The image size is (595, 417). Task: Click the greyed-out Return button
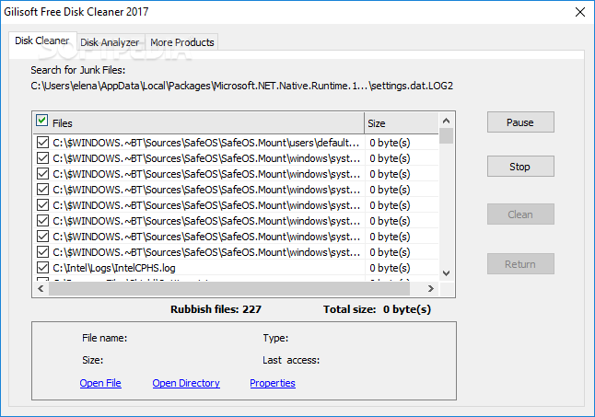pyautogui.click(x=520, y=264)
